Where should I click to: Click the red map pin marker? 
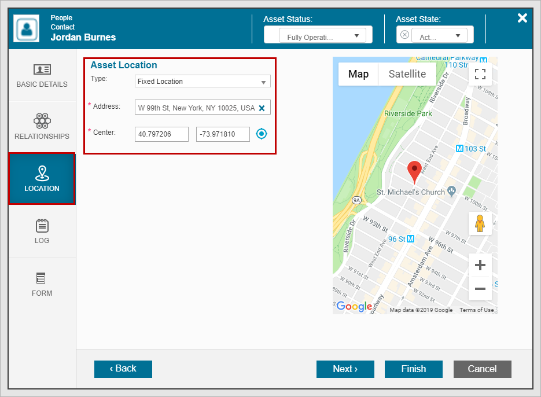414,171
